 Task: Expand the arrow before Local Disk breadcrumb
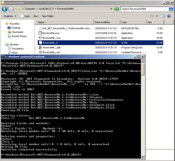pos(37,9)
